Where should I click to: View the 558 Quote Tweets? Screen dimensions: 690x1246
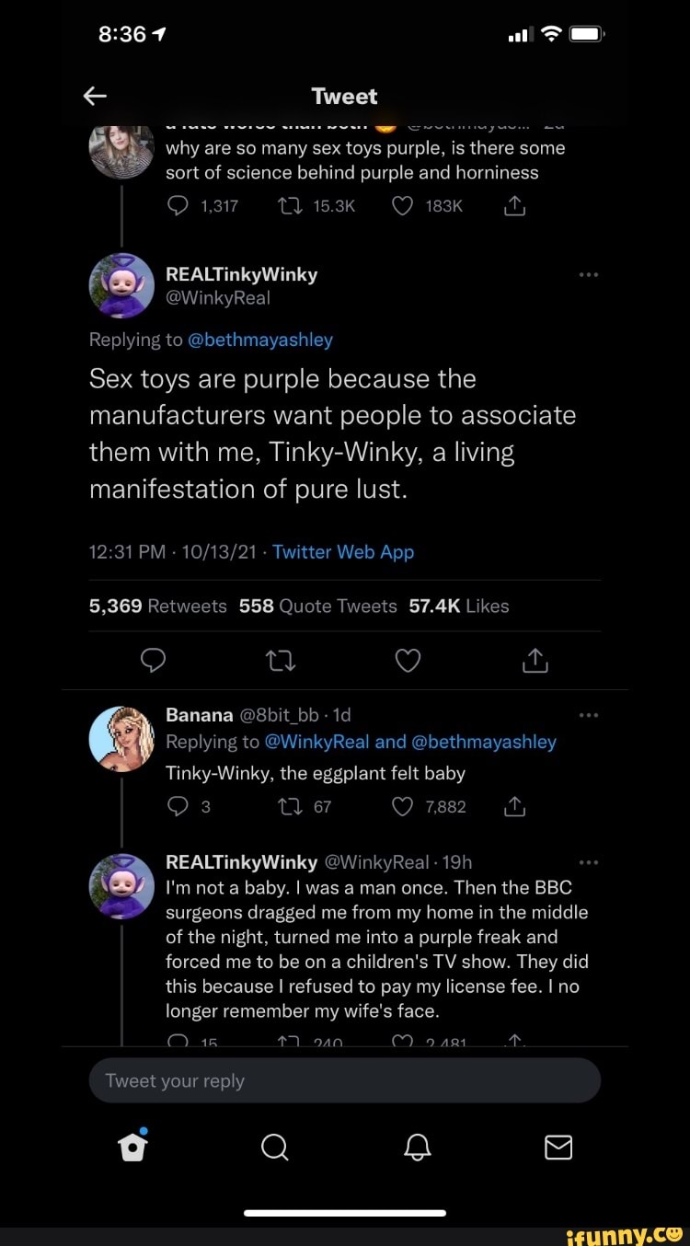point(317,606)
